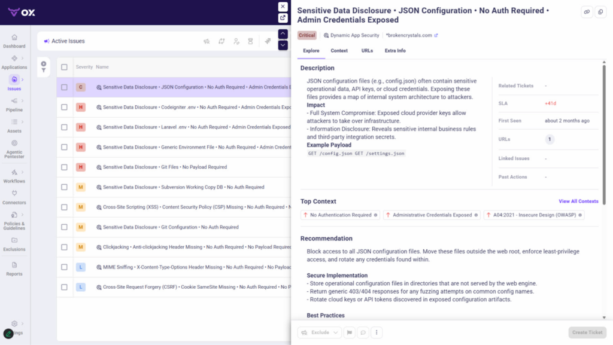The image size is (613, 345).
Task: Sort by the Severity column header
Action: coord(84,67)
